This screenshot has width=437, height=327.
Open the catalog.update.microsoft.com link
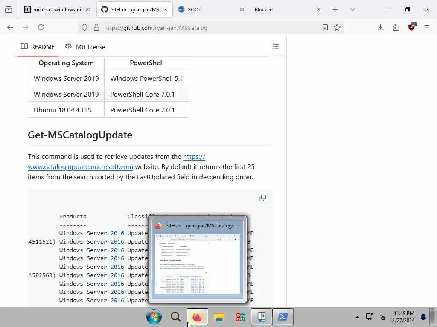(80, 167)
